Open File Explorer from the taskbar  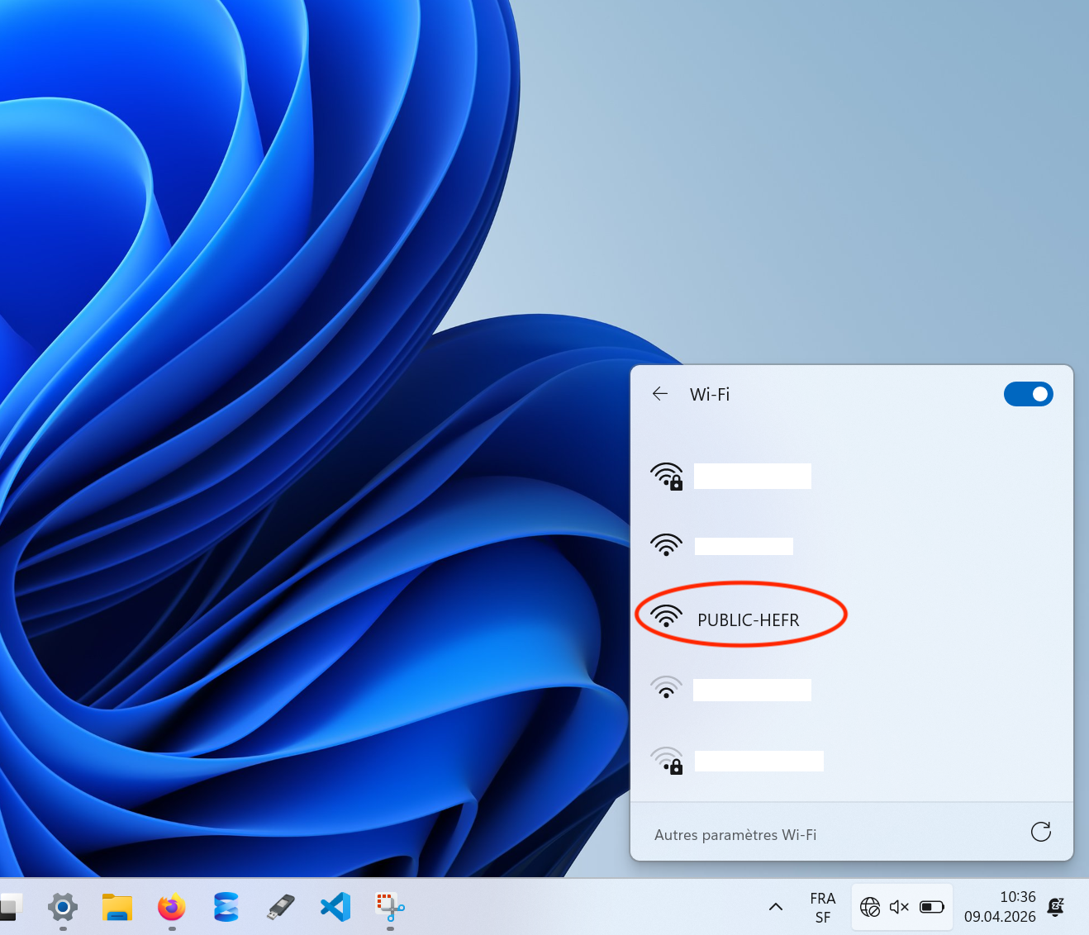[117, 907]
